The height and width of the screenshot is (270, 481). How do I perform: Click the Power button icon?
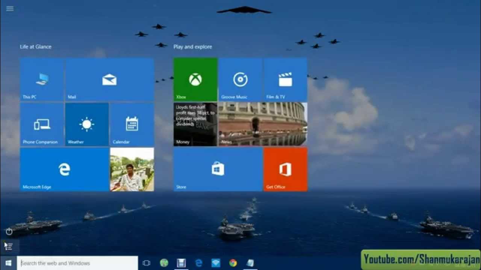9,232
